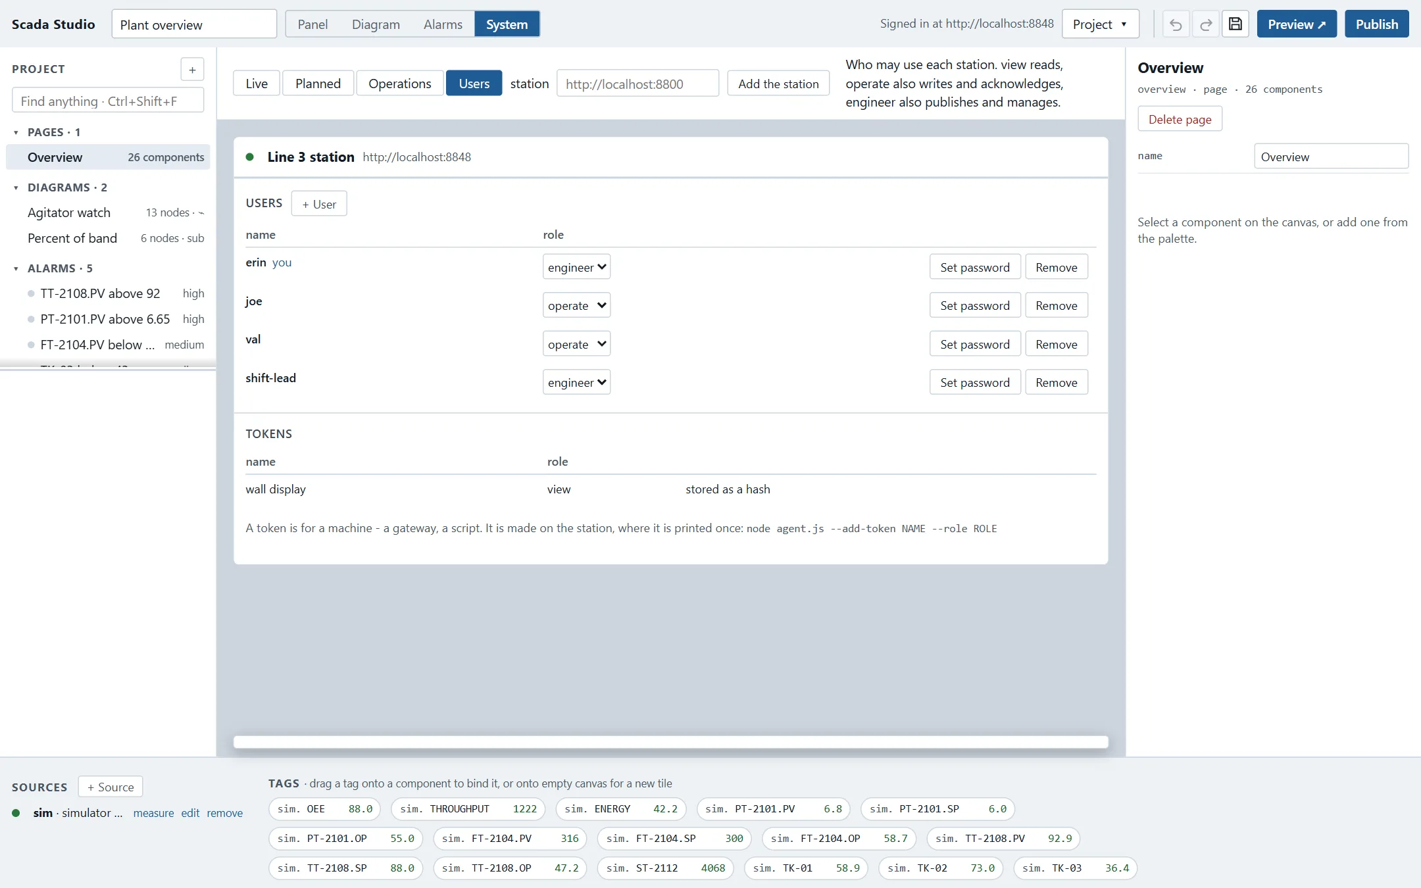Click the project title field Plant overview
Screen dimensions: 1421x888
[x=194, y=24]
